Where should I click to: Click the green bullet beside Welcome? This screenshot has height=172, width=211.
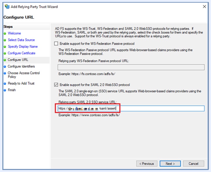(5, 34)
